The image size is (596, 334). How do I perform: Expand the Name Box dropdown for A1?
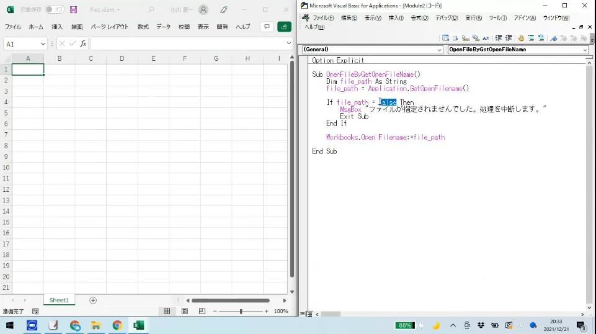[x=43, y=44]
